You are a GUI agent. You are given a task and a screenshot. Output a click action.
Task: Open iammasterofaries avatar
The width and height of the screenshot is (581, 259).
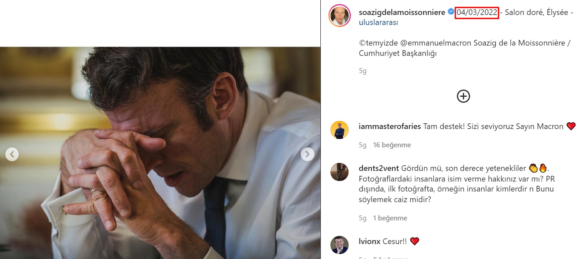[340, 130]
